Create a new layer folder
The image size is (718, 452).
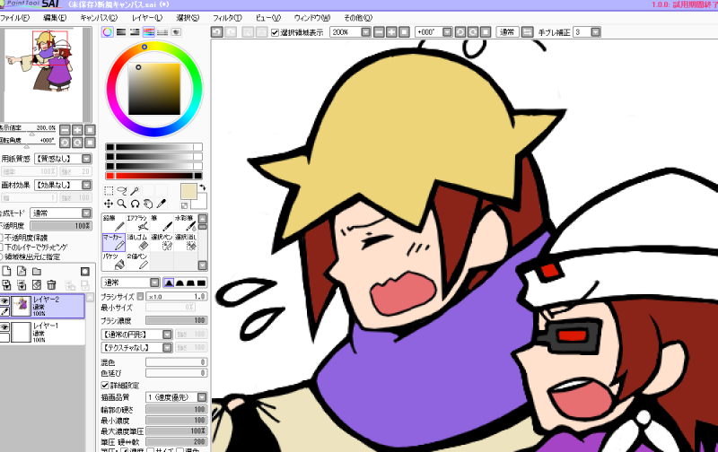click(37, 272)
